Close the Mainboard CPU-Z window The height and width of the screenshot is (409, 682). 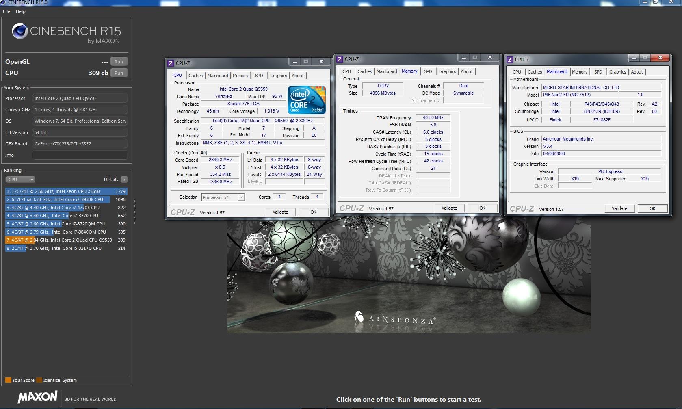pos(660,58)
